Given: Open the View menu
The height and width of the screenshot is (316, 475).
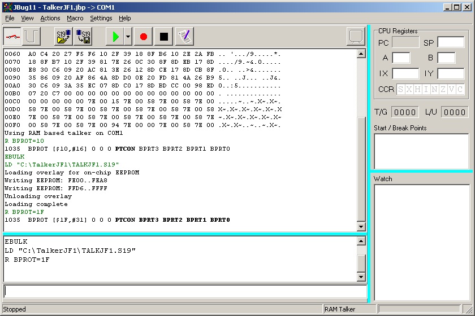Looking at the screenshot, I should point(27,18).
